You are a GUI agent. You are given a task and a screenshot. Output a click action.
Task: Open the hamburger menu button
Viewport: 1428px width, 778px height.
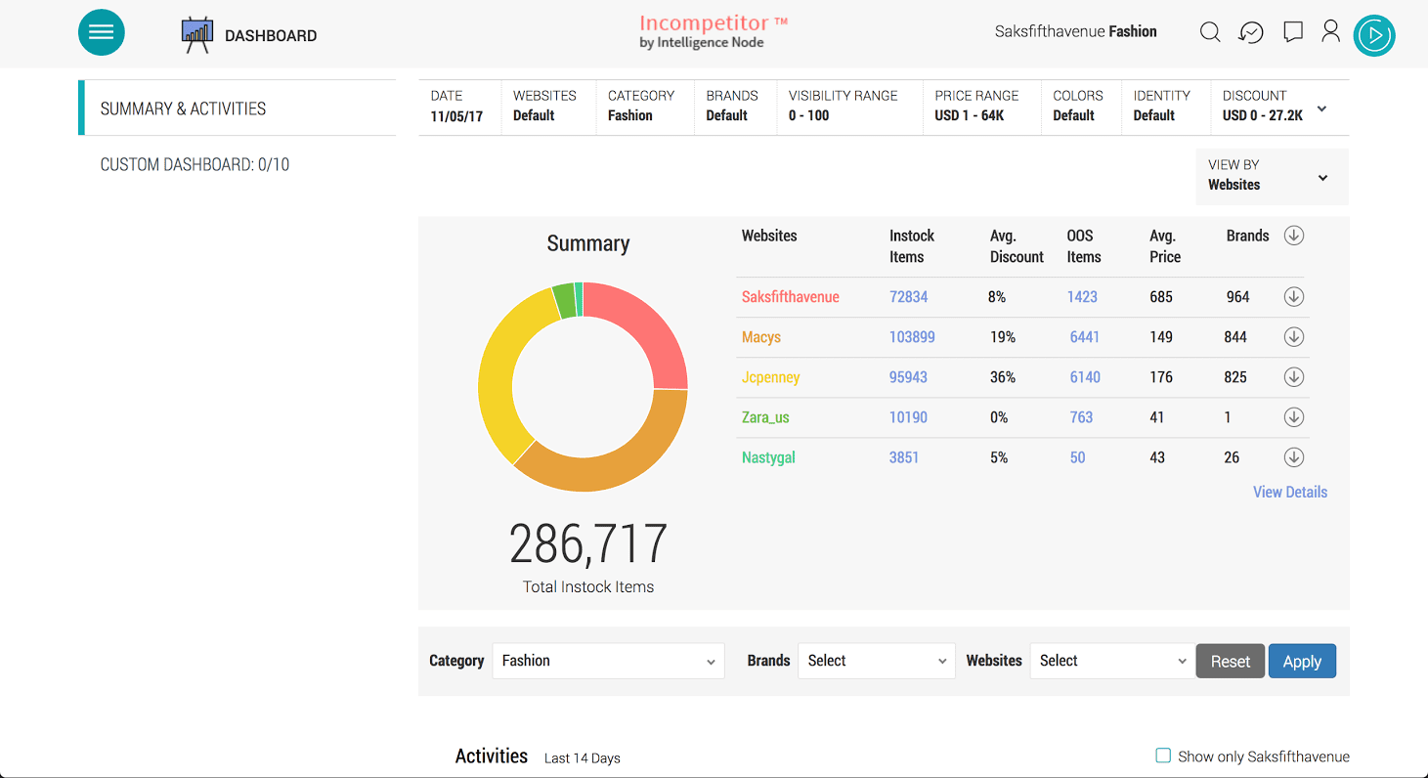[101, 32]
